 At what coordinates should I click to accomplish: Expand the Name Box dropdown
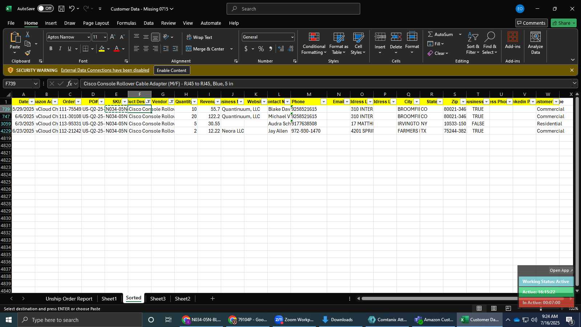click(36, 84)
